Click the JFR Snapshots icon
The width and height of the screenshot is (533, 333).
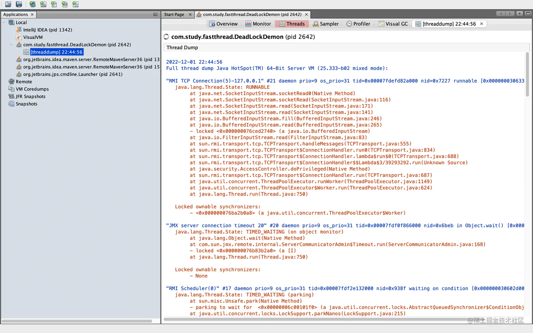(x=11, y=96)
